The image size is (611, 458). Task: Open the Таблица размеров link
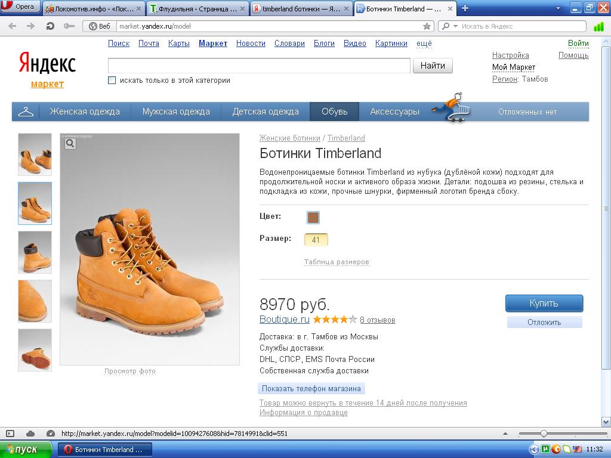tap(337, 262)
